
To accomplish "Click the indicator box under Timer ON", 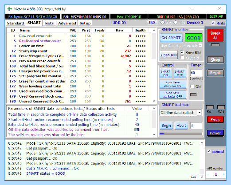I will click(x=193, y=94).
